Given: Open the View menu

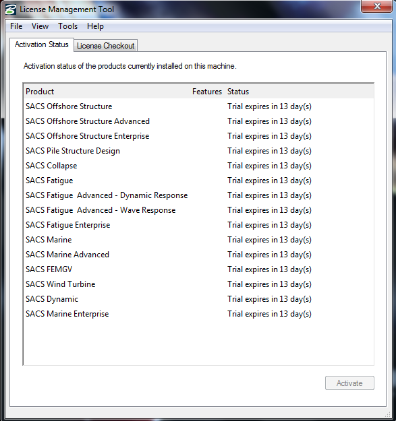Looking at the screenshot, I should click(40, 26).
